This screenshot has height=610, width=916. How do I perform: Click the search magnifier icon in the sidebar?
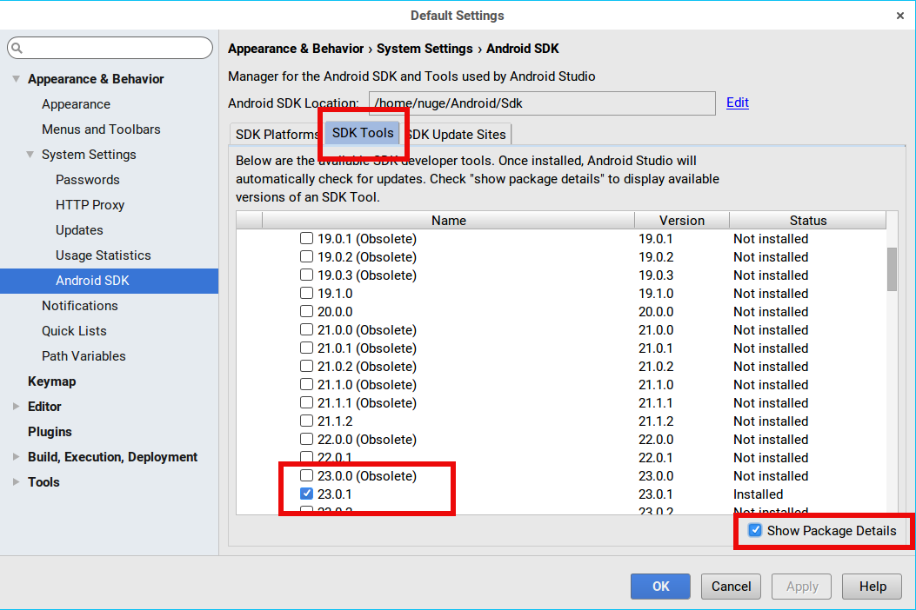[17, 49]
